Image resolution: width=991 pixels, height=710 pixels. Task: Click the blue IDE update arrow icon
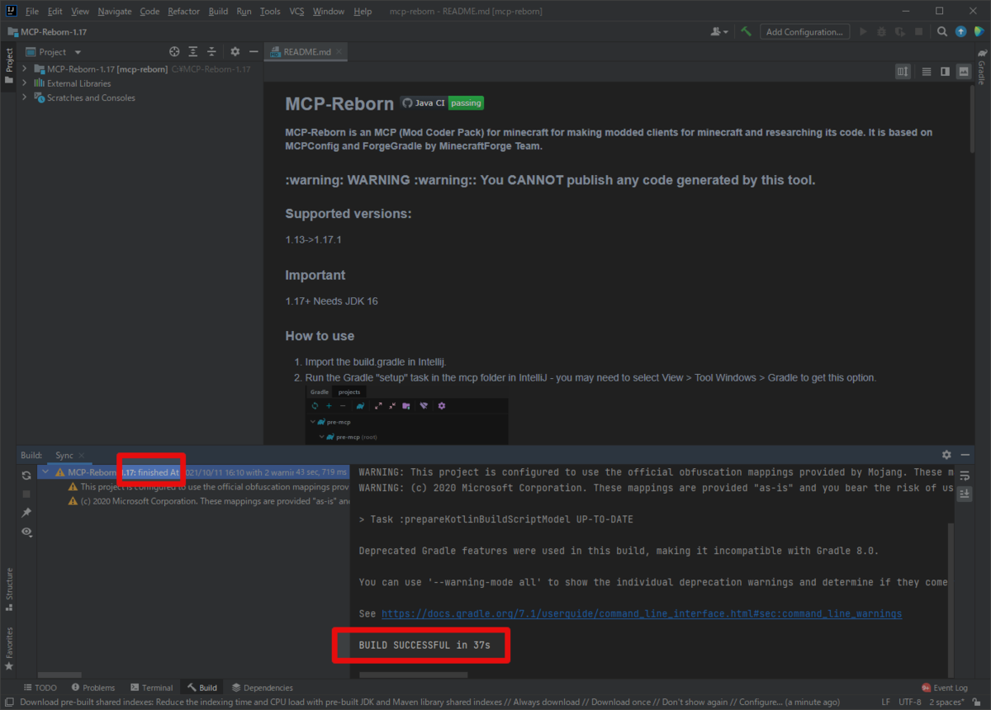[960, 31]
